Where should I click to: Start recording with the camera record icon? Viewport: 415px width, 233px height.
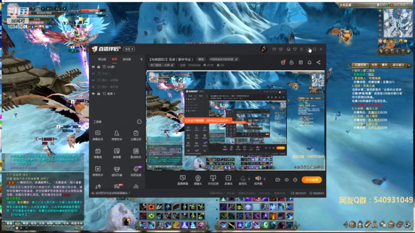click(x=278, y=180)
